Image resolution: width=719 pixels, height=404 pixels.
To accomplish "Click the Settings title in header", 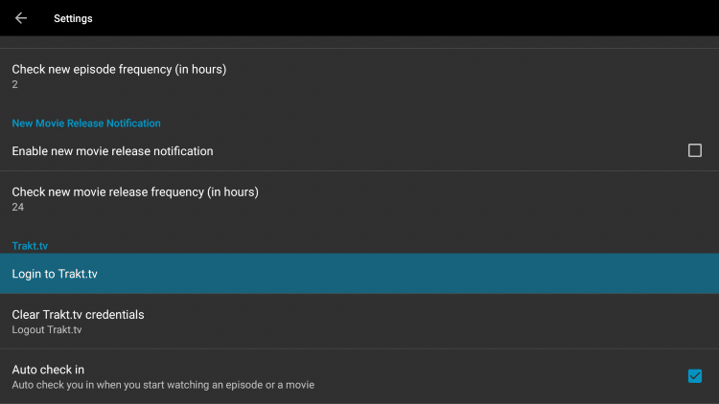I will (x=73, y=18).
